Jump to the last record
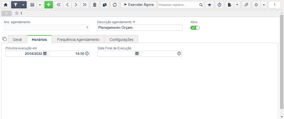Image resolution: width=284 pixels, height=119 pixels. (85, 5)
